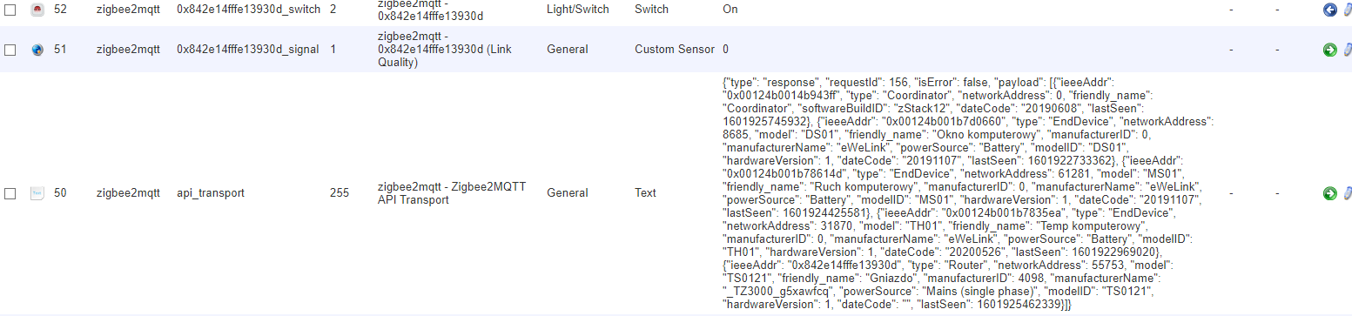Click the Idx cell '52'
The width and height of the screenshot is (1352, 316).
(x=60, y=10)
